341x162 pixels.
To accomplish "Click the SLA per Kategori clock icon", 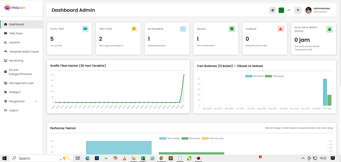I will pos(5,72).
